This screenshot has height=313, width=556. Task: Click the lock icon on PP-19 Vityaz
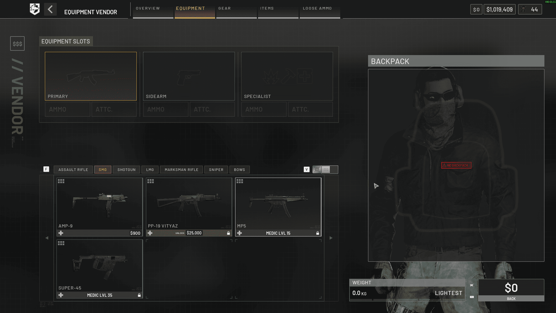coord(228,233)
